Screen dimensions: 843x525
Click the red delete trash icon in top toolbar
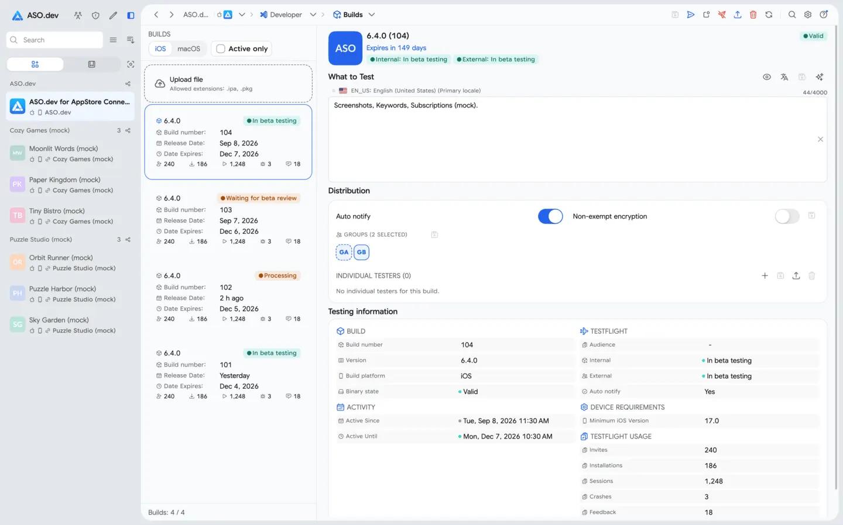(x=753, y=15)
